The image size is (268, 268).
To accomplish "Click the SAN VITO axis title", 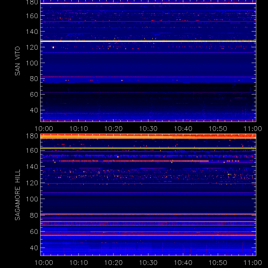I will click(x=17, y=61).
